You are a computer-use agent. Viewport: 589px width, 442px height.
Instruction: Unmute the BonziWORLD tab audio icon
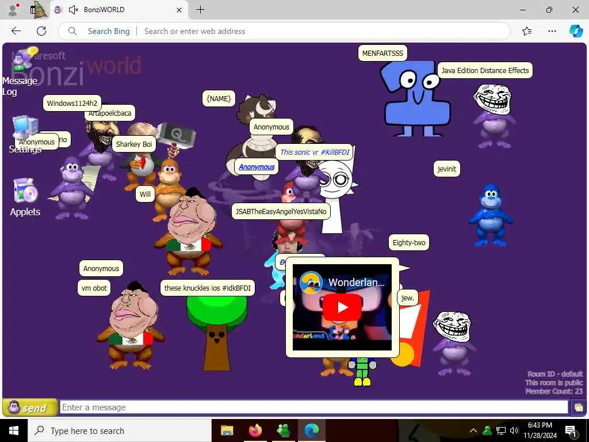[73, 10]
